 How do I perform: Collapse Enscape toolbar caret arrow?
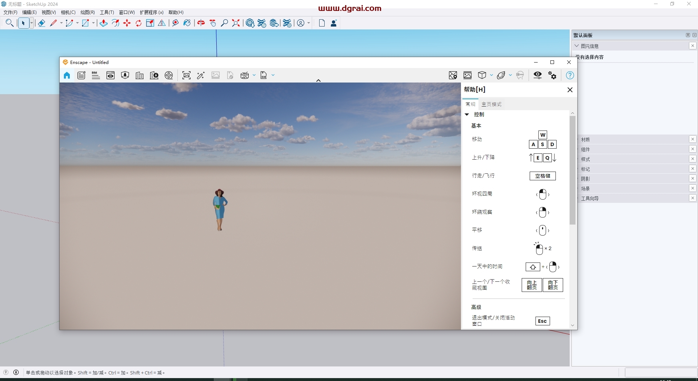pyautogui.click(x=318, y=80)
